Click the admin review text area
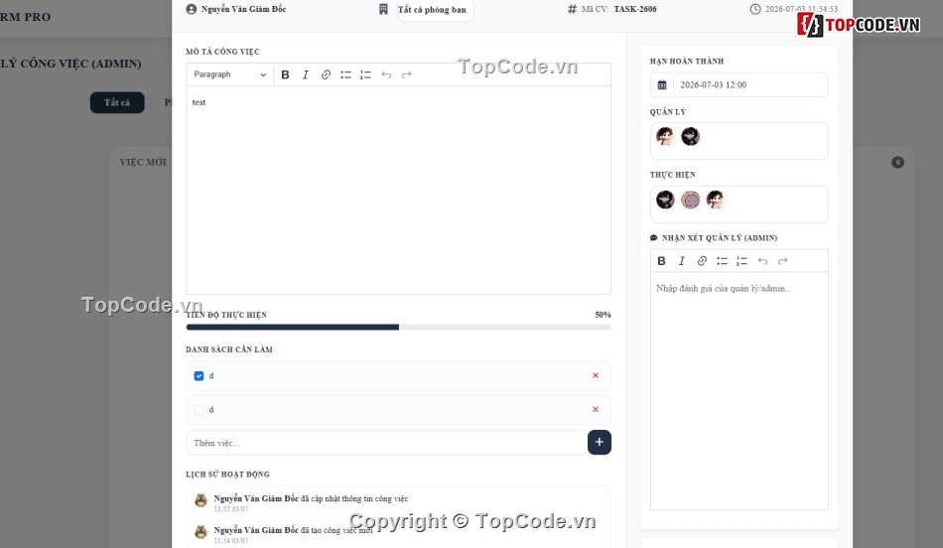Viewport: 943px width, 548px height. click(740, 390)
